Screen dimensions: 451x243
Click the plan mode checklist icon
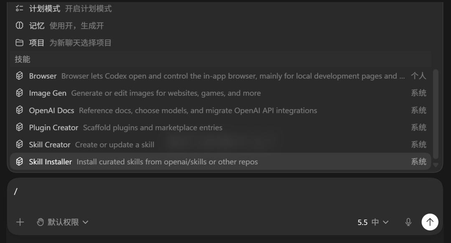coord(19,9)
